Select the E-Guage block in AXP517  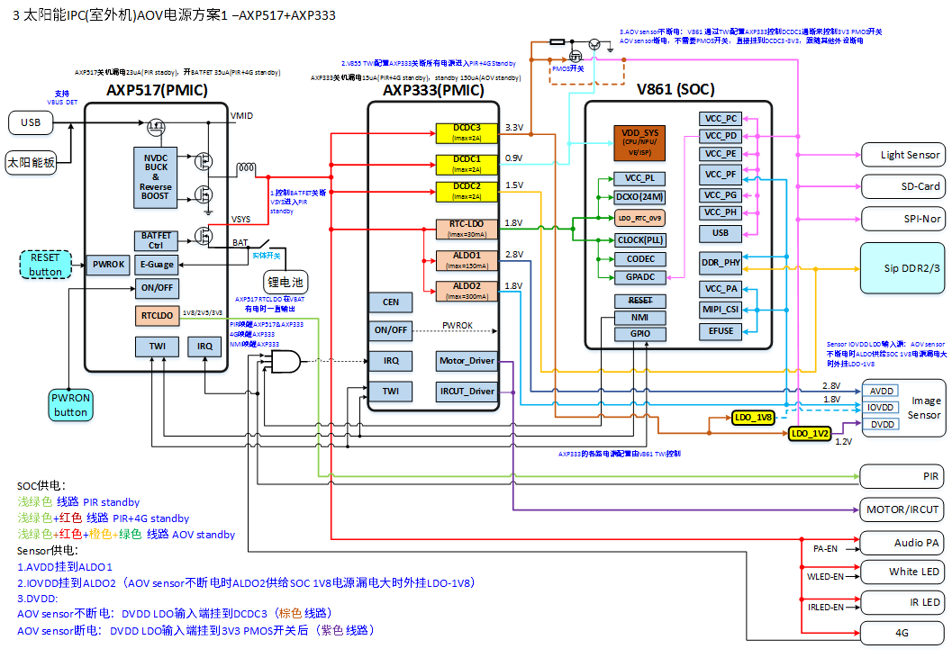coord(158,265)
